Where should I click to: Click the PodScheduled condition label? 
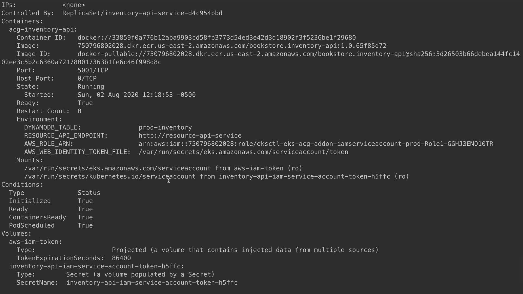click(x=32, y=225)
